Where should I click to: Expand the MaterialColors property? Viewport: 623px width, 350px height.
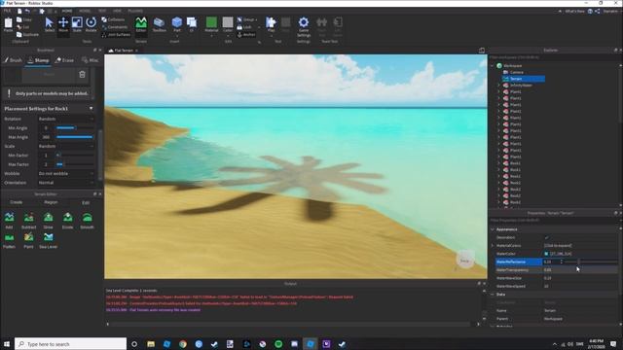pos(493,246)
